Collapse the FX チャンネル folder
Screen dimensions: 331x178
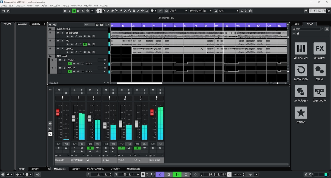click(x=50, y=56)
